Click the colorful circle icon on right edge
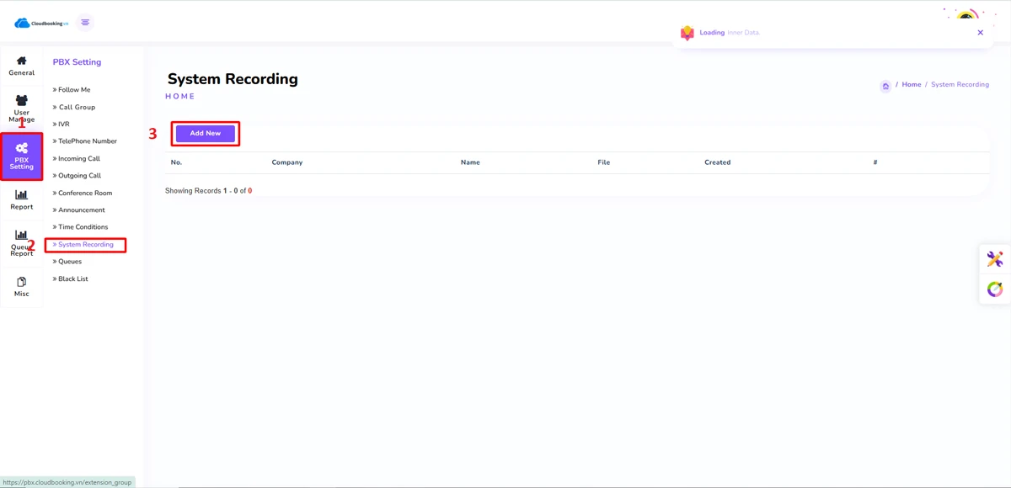Screen dimensions: 1011x488 coord(995,289)
